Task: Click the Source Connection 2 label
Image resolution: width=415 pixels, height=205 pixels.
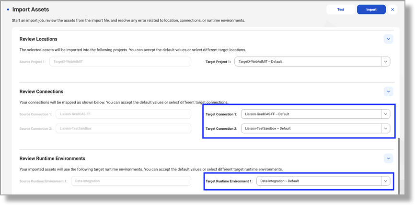Action: pos(36,128)
